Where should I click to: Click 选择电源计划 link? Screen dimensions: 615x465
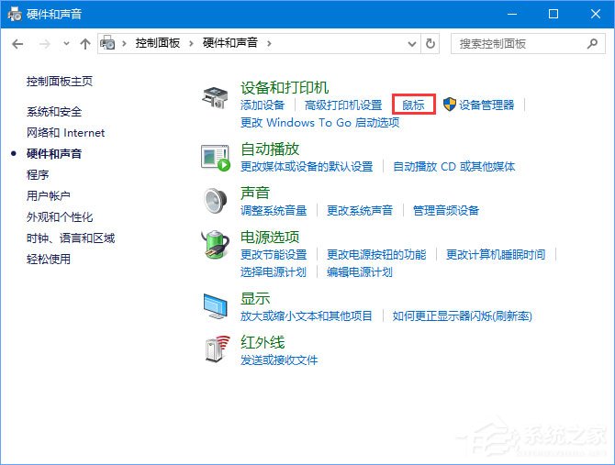click(x=273, y=272)
